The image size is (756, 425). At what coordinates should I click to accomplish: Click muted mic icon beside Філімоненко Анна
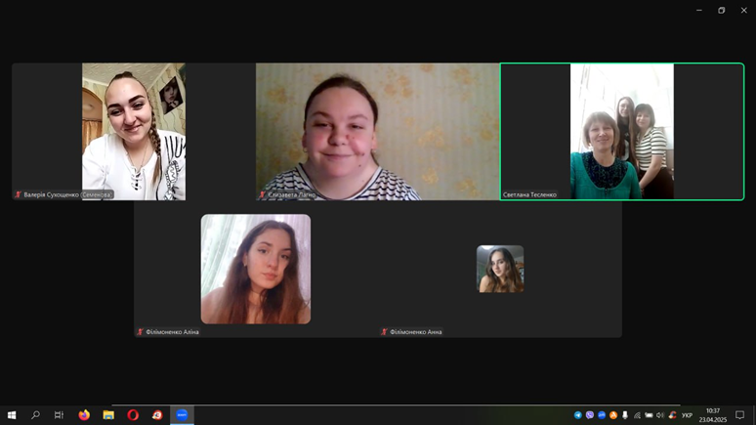click(384, 332)
